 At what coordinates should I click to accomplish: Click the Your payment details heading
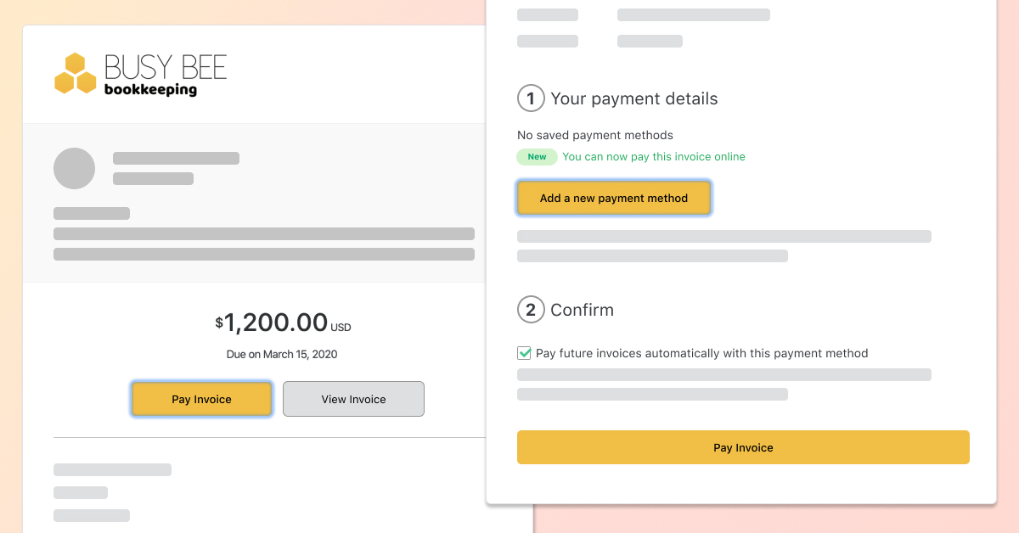click(x=633, y=98)
